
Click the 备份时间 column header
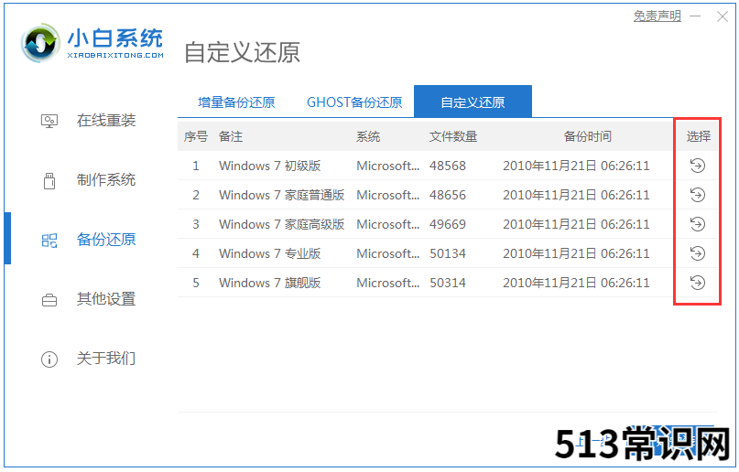coord(587,136)
